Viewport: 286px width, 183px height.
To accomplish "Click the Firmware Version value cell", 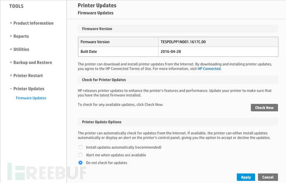I will (218, 42).
